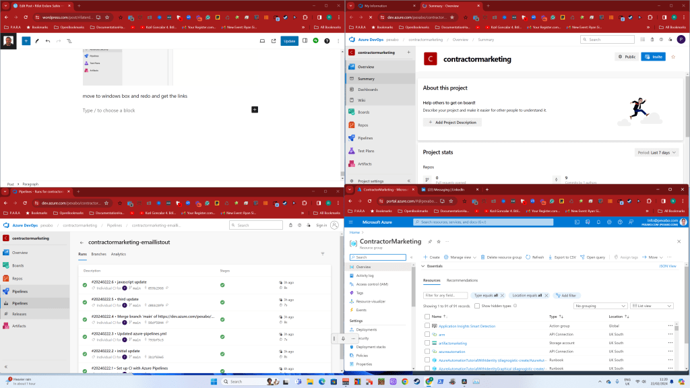Open Repos in Azure DevOps summary window sidebar
Image resolution: width=690 pixels, height=388 pixels.
(363, 125)
